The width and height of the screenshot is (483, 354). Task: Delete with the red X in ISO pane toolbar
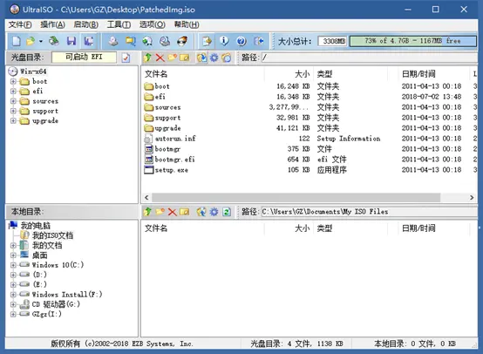[x=160, y=58]
